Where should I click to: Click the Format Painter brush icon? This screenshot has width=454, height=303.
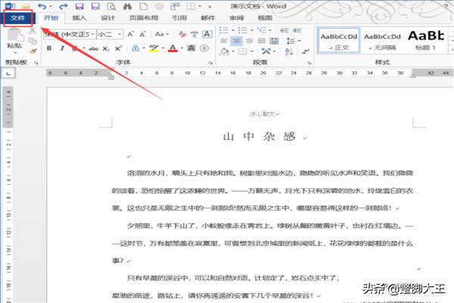[33, 48]
